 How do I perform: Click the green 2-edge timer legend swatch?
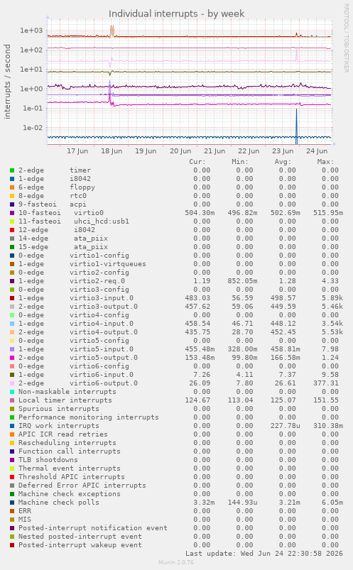click(12, 170)
